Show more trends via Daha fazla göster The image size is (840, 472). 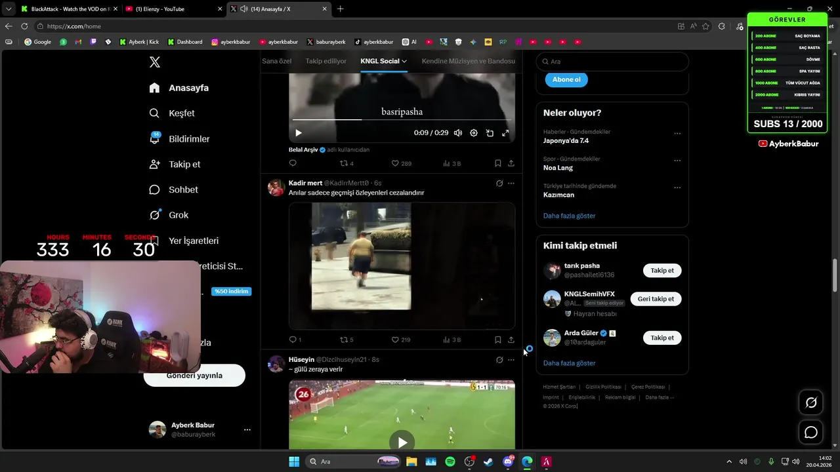pos(569,216)
